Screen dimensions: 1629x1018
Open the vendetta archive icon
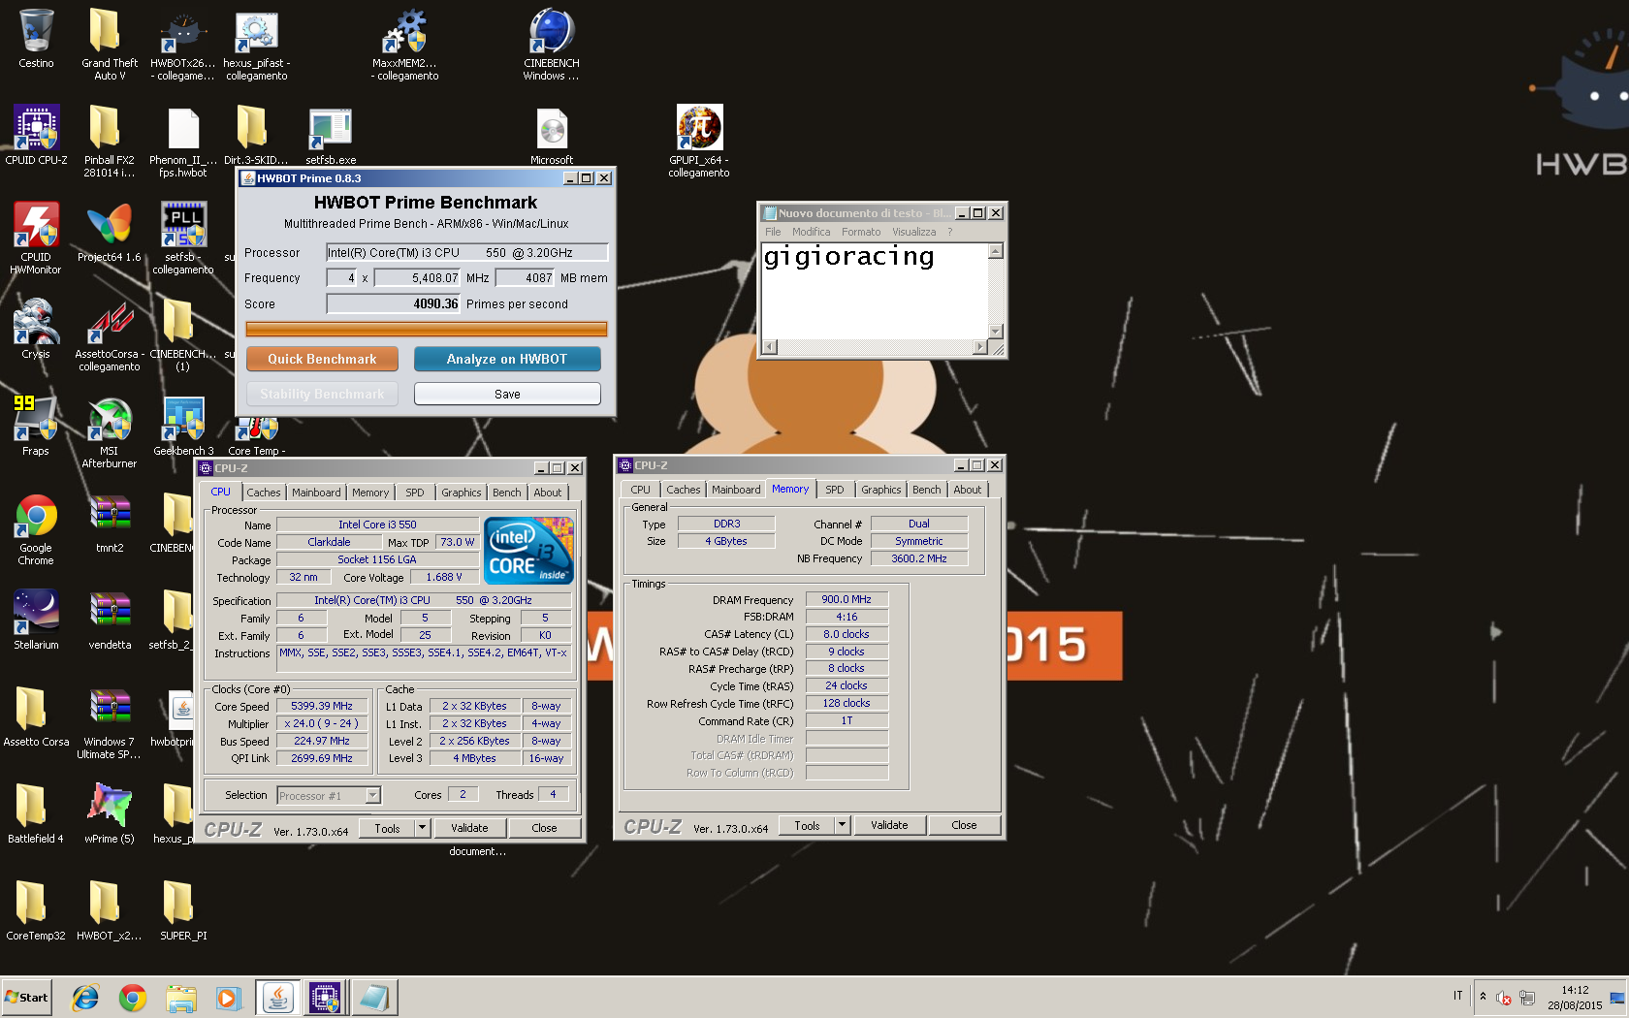109,620
